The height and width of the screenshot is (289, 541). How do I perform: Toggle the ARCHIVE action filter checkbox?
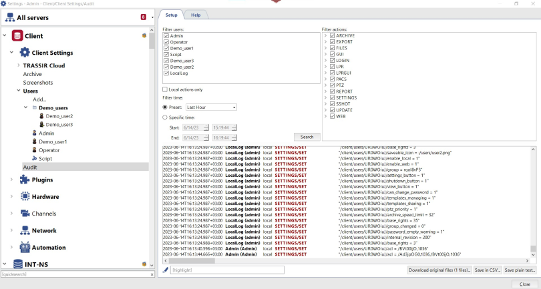(x=332, y=35)
